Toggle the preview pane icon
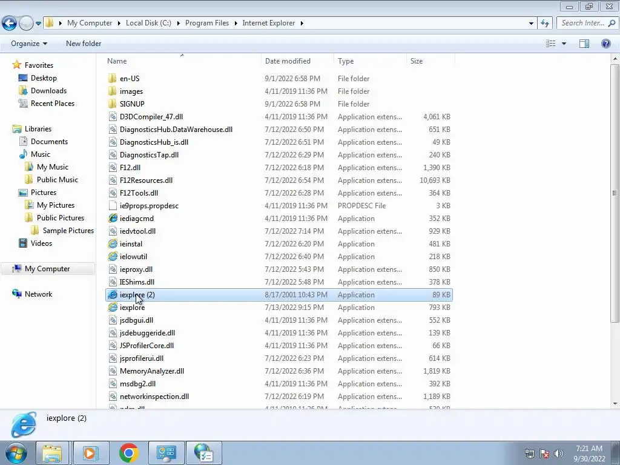This screenshot has width=620, height=465. tap(584, 44)
